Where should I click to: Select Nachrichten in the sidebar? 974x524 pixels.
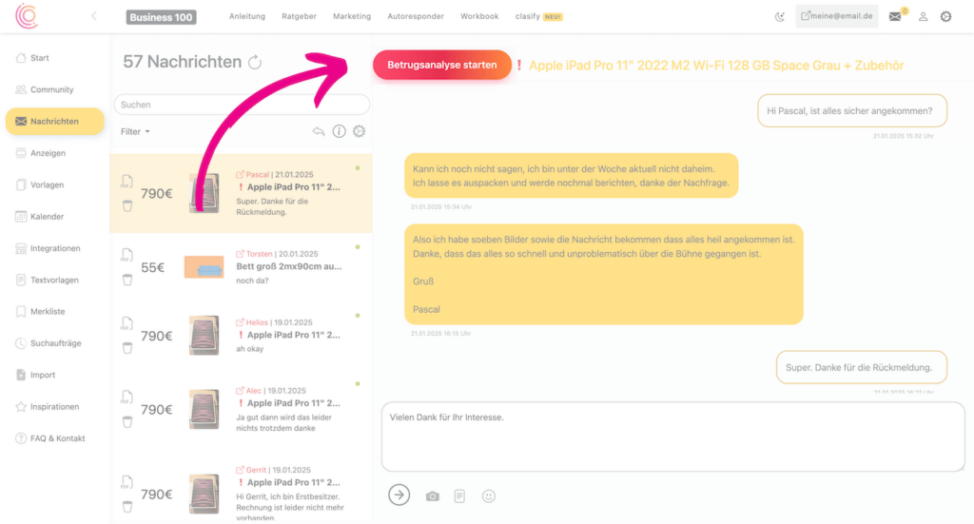pos(54,121)
